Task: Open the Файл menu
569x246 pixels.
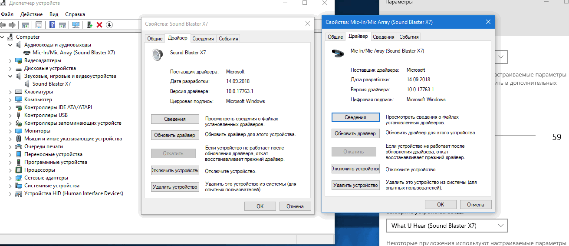Action: coord(7,14)
